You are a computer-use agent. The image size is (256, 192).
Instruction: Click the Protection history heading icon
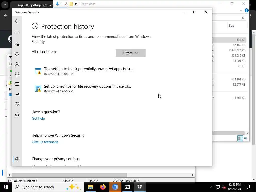tap(35, 26)
